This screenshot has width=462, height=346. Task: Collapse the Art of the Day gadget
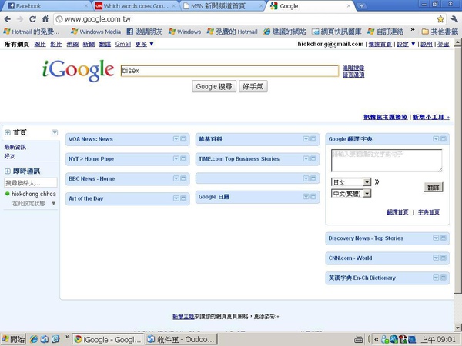pyautogui.click(x=183, y=198)
